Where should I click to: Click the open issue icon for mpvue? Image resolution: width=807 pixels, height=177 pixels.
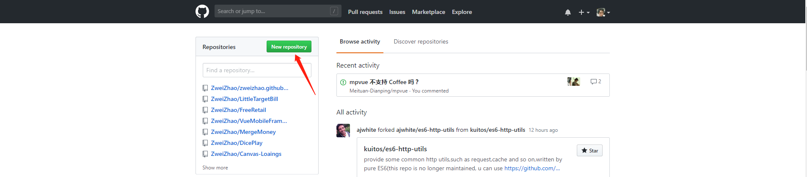pyautogui.click(x=343, y=82)
